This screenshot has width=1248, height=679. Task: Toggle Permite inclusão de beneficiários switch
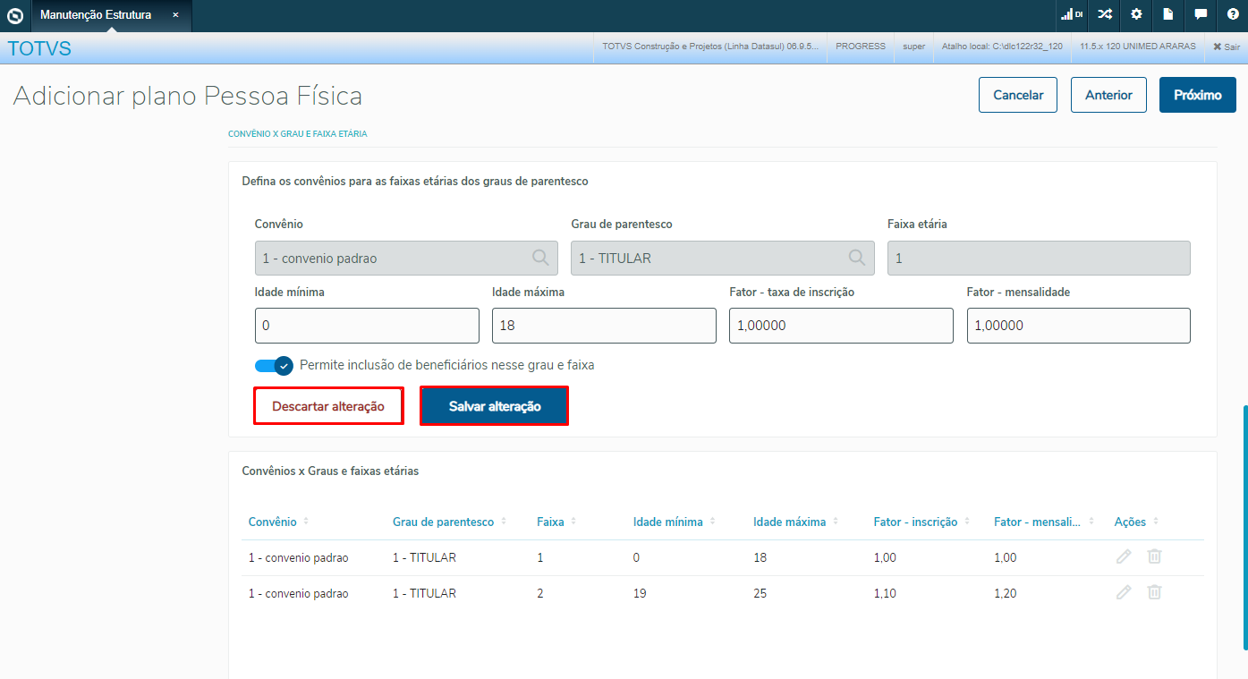(274, 365)
